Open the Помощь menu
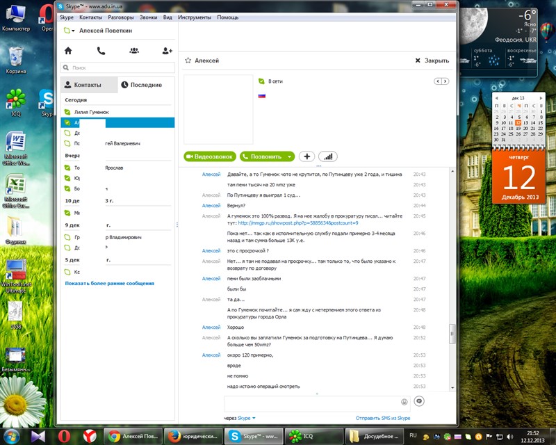The image size is (556, 445). point(228,17)
